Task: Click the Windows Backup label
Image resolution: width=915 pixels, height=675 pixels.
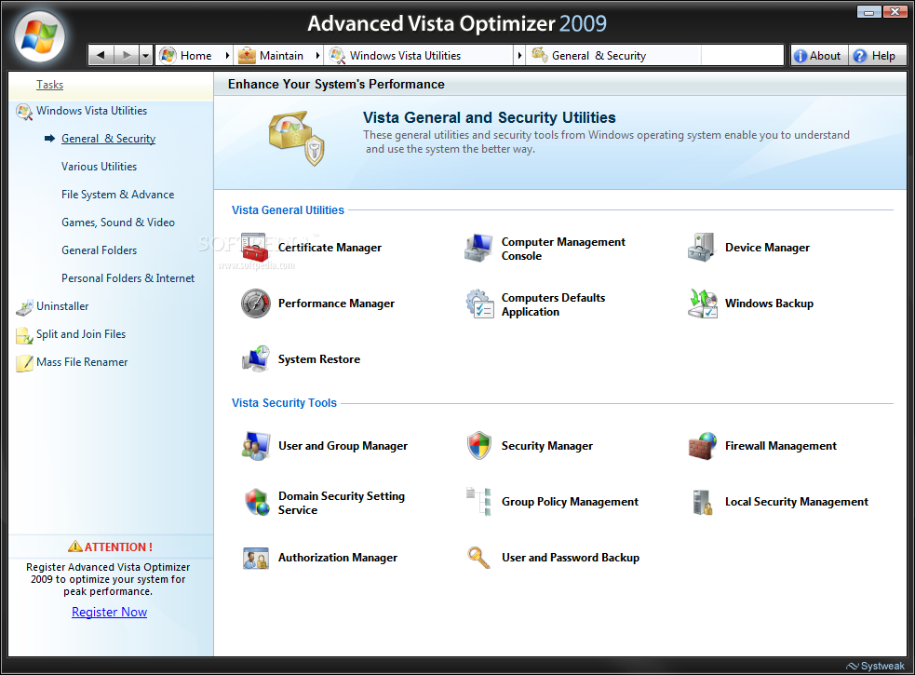Action: [x=769, y=304]
